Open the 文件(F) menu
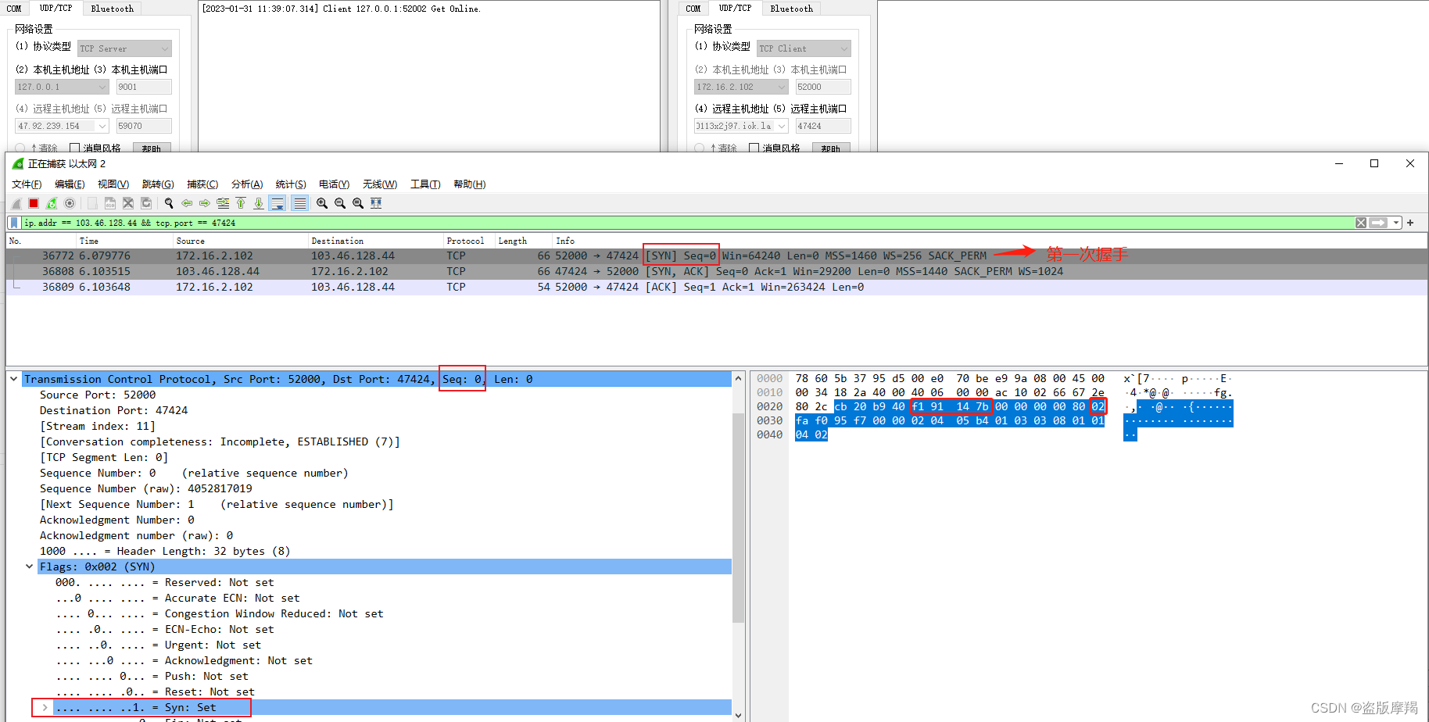Viewport: 1429px width, 722px height. 27,184
